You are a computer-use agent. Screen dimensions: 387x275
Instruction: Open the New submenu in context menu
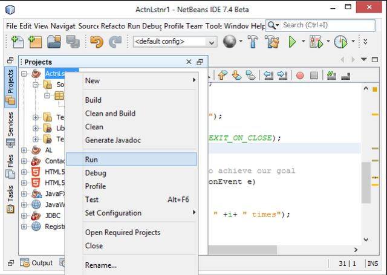click(x=132, y=80)
